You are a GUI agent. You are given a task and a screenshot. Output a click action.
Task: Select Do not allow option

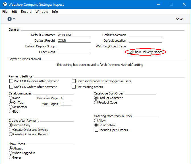pyautogui.click(x=96, y=125)
